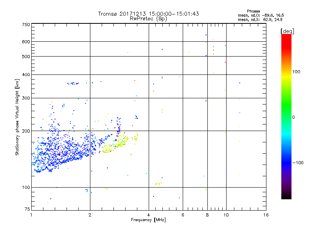Click the x-axis tick label '16'

tap(266, 215)
